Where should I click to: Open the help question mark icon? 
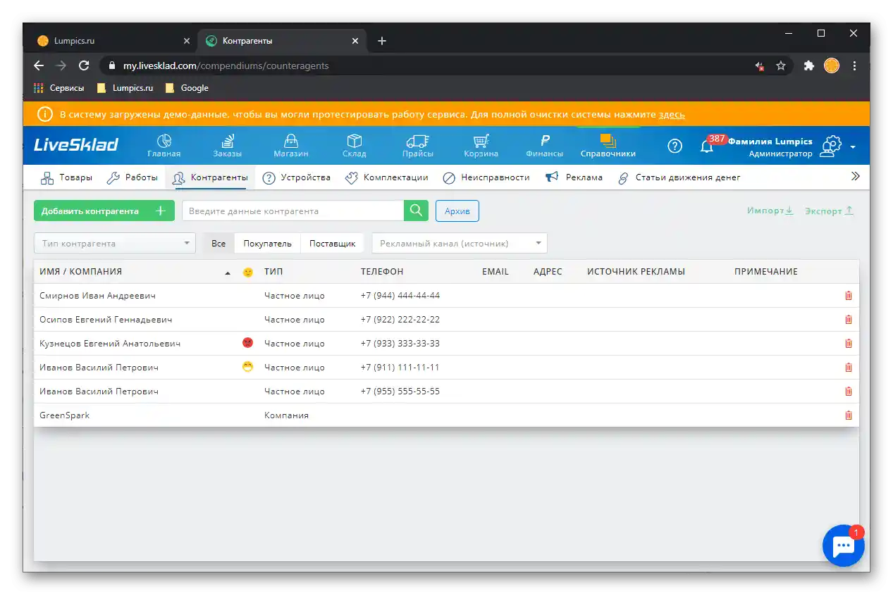point(674,146)
